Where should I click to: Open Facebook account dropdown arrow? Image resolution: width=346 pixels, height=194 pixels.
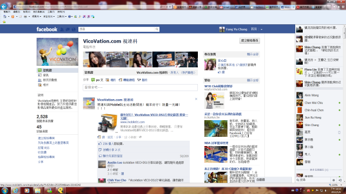(x=262, y=29)
